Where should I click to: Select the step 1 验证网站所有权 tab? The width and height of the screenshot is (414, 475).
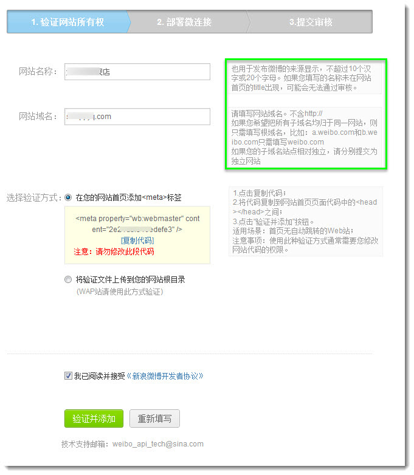coord(67,22)
